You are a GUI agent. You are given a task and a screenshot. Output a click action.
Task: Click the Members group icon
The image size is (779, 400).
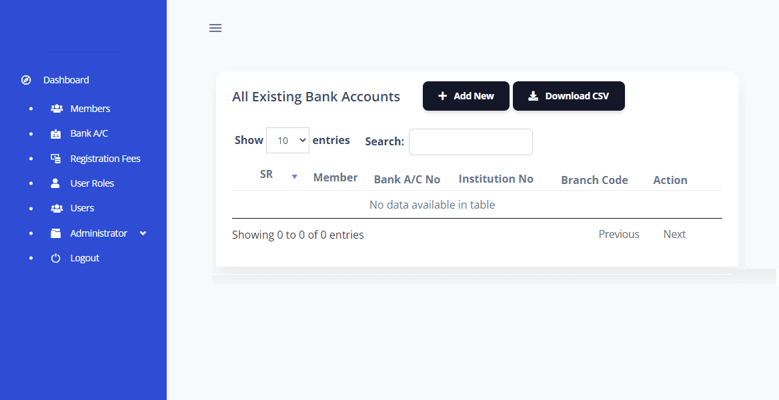pyautogui.click(x=57, y=109)
